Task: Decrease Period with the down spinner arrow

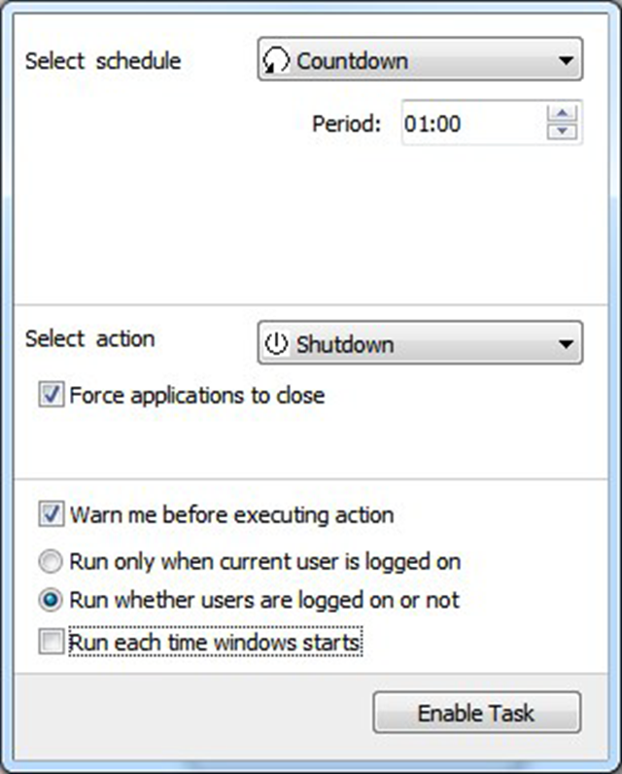Action: point(563,133)
